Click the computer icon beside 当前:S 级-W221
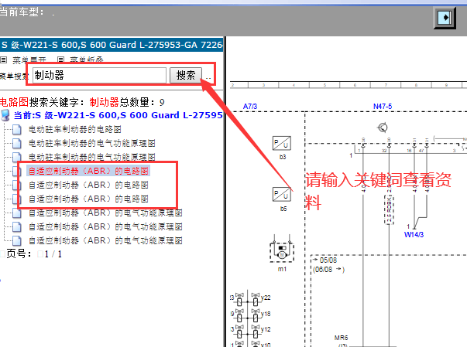 5,115
